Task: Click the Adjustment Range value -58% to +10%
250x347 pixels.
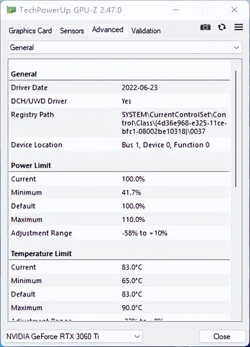Action: point(145,233)
